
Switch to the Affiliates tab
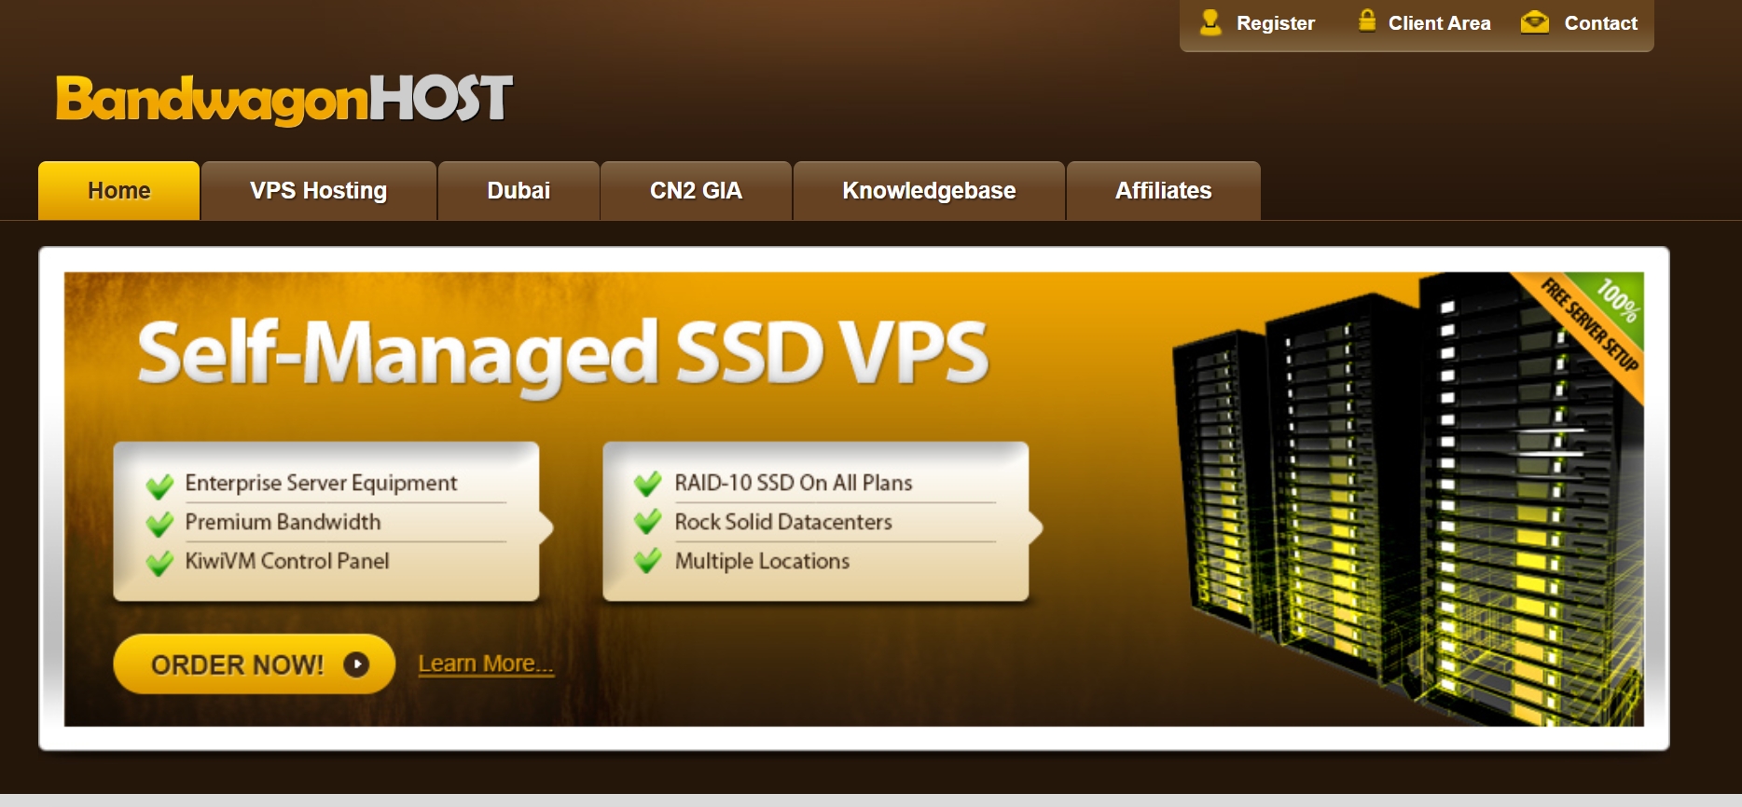tap(1163, 191)
